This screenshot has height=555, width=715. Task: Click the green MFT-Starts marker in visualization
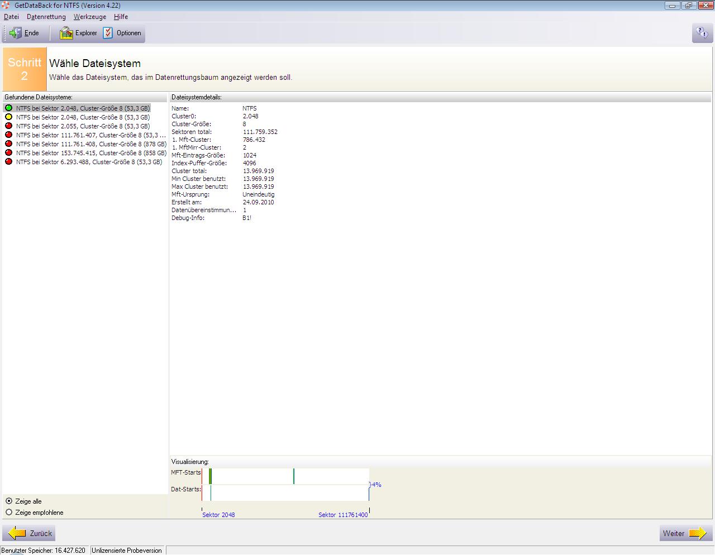pos(211,476)
